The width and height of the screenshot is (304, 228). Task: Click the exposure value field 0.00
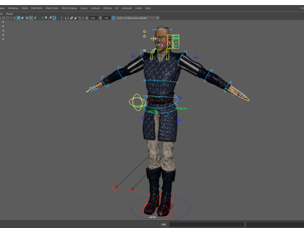point(92,18)
